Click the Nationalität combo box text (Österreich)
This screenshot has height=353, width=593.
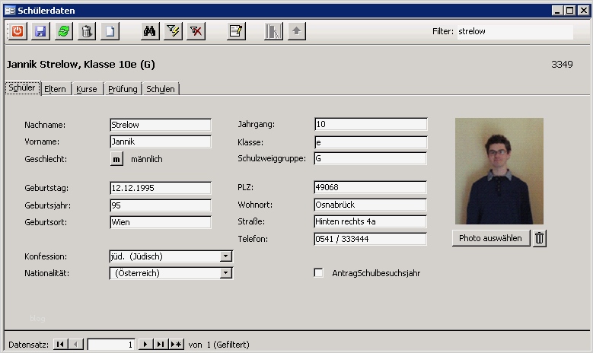coord(165,273)
